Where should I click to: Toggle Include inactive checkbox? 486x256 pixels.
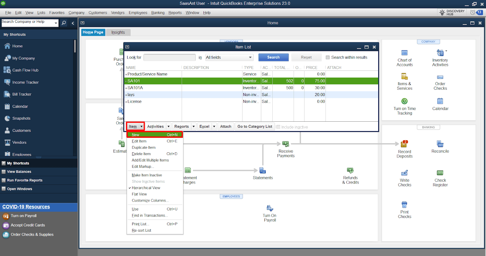pos(278,127)
